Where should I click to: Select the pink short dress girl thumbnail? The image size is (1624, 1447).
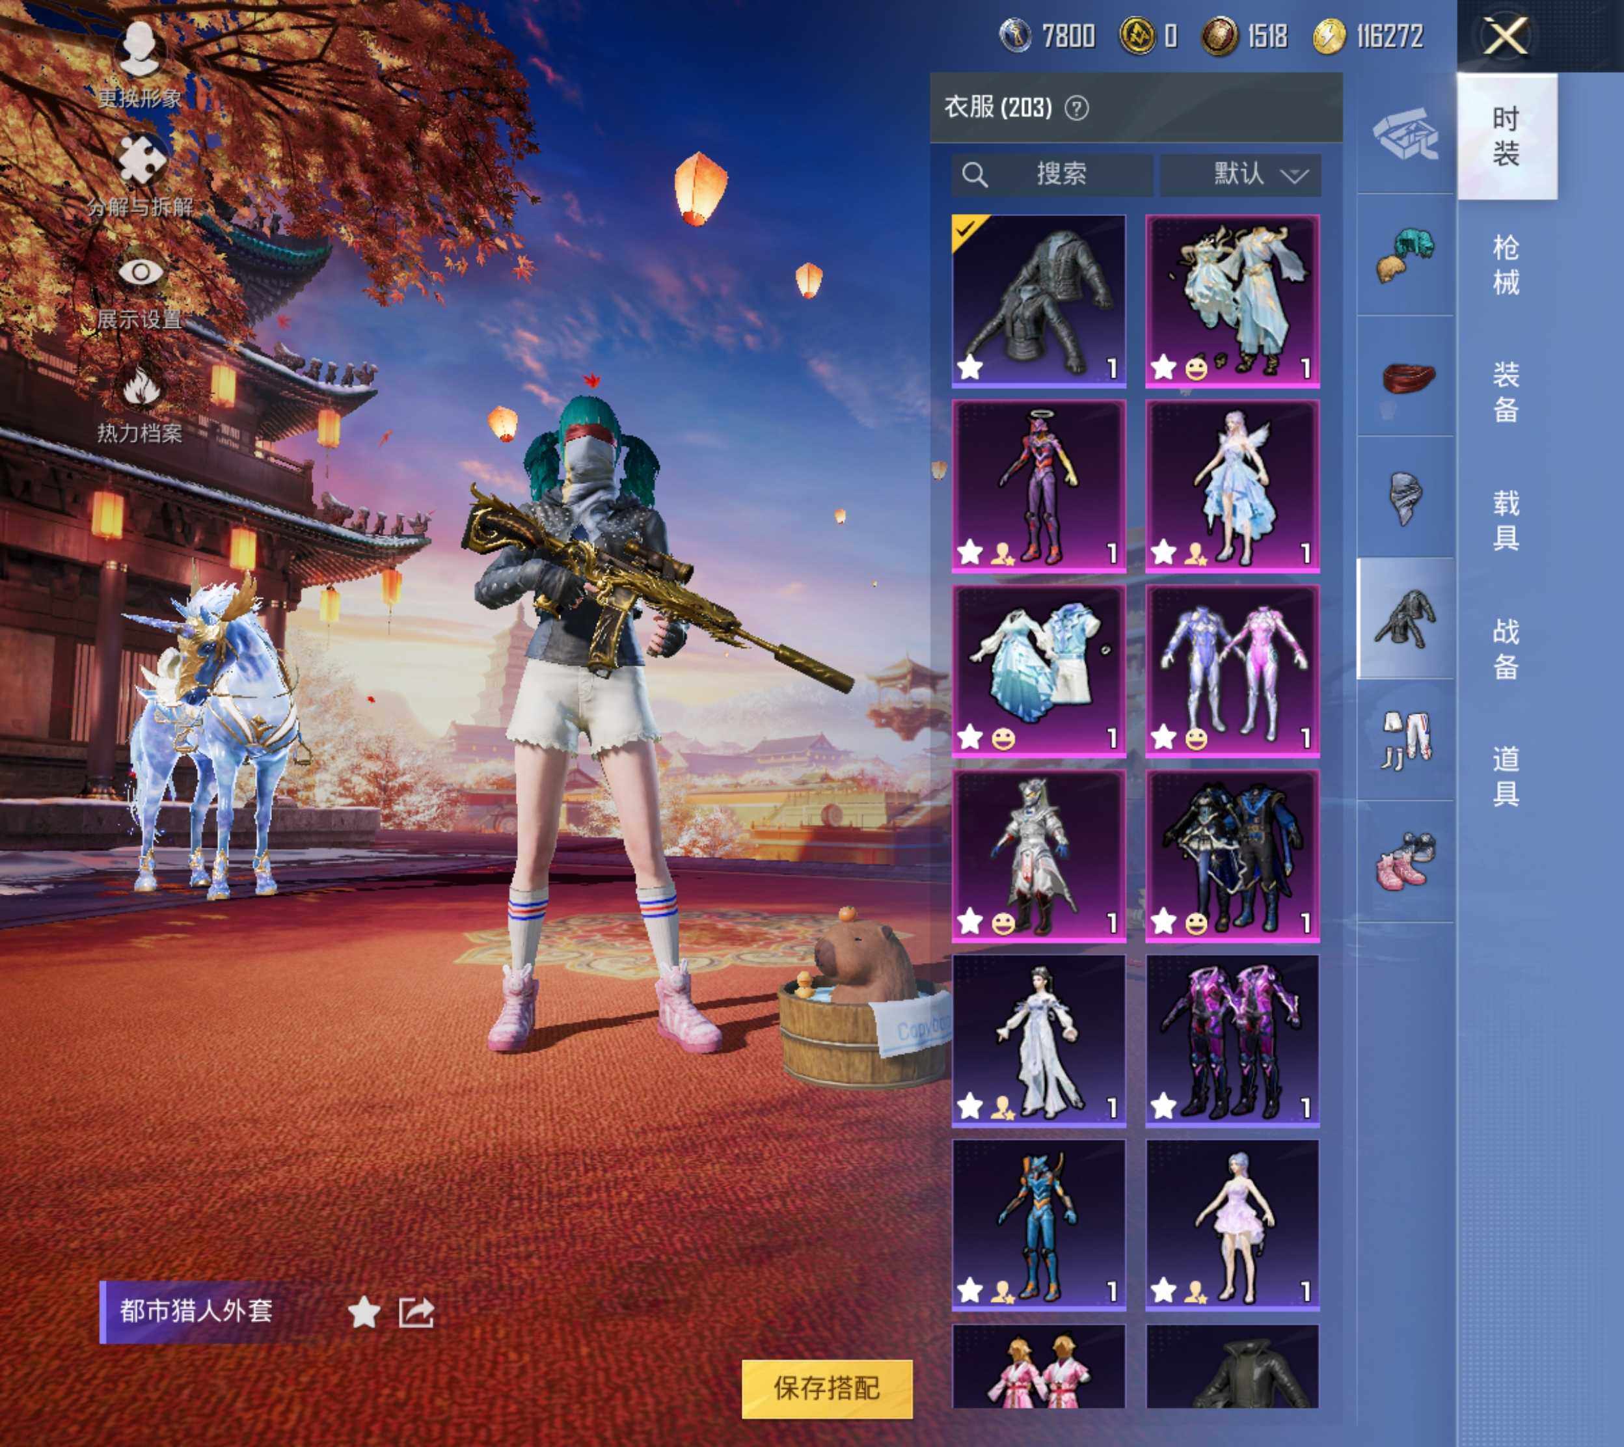[1233, 1225]
